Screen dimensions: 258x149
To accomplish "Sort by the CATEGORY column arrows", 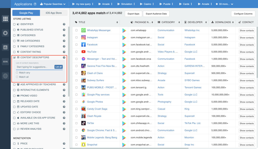I will coord(179,22).
